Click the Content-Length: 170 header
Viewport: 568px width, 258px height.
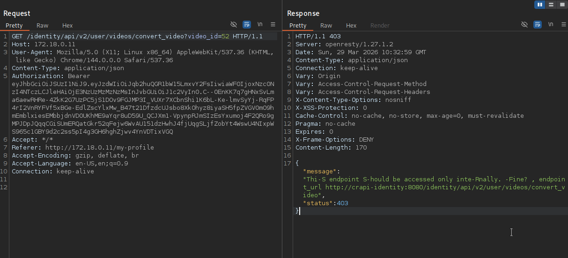coord(331,147)
